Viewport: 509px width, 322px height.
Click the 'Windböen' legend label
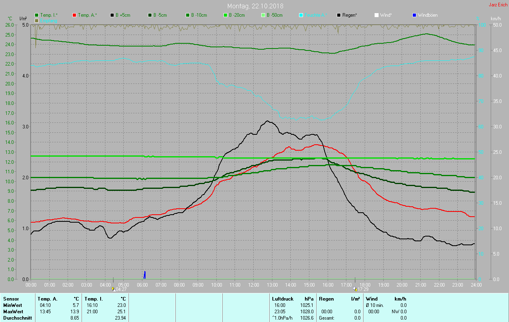click(x=427, y=15)
